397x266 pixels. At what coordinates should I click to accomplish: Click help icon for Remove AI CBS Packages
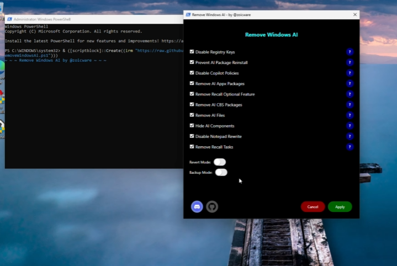tap(350, 105)
